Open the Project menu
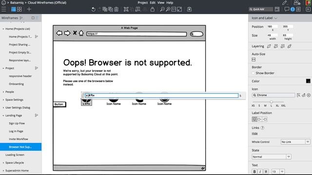This screenshot has width=312, height=175. pos(143,2)
